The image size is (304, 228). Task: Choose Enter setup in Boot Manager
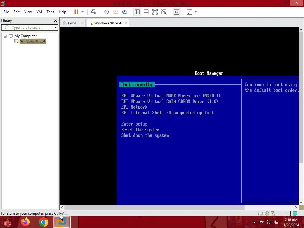tap(134, 124)
